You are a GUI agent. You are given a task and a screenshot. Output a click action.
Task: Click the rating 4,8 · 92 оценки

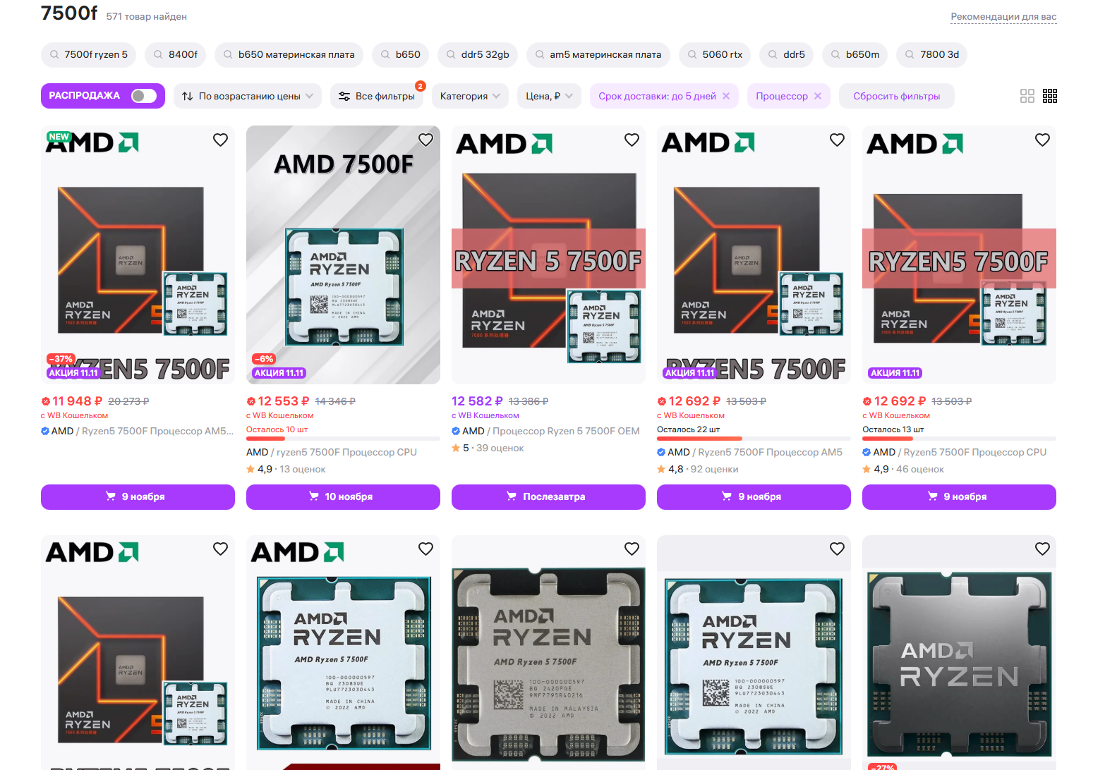pos(698,469)
